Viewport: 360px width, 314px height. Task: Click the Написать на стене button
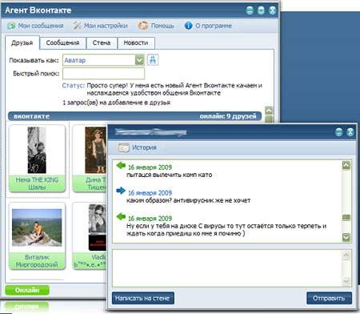point(143,298)
